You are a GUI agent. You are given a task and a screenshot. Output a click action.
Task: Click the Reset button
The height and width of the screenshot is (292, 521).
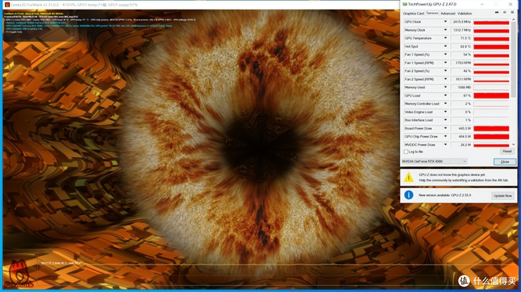[507, 152]
